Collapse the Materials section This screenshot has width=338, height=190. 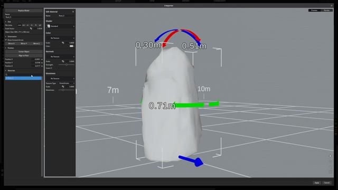(x=6, y=71)
